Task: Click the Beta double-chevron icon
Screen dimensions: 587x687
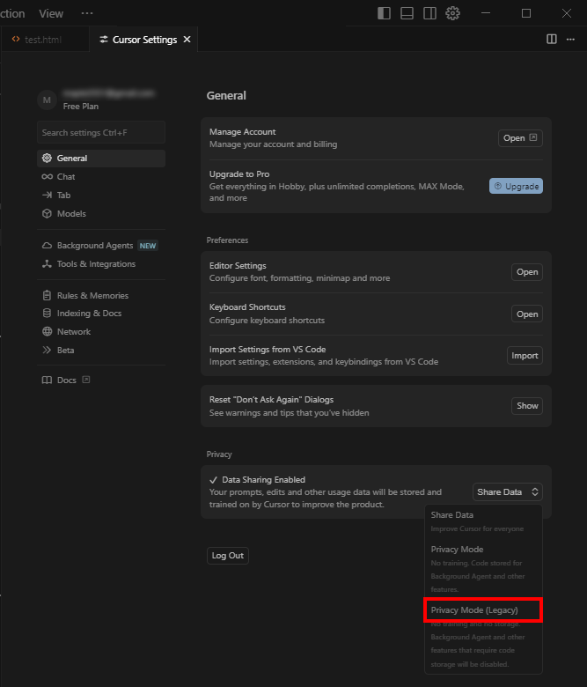Action: coord(47,350)
